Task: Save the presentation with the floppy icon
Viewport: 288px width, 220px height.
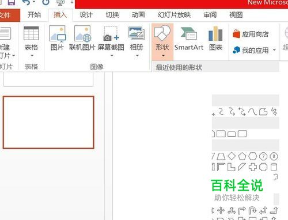Action: [11, 2]
